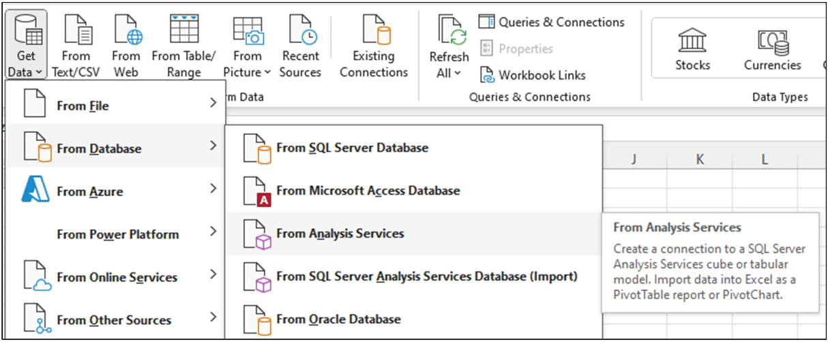Select column J header

tap(634, 159)
